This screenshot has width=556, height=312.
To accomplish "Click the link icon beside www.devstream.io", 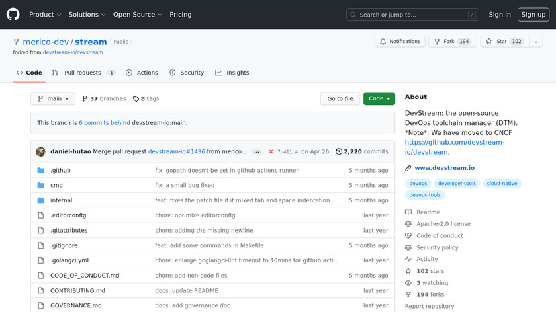I will [x=408, y=168].
